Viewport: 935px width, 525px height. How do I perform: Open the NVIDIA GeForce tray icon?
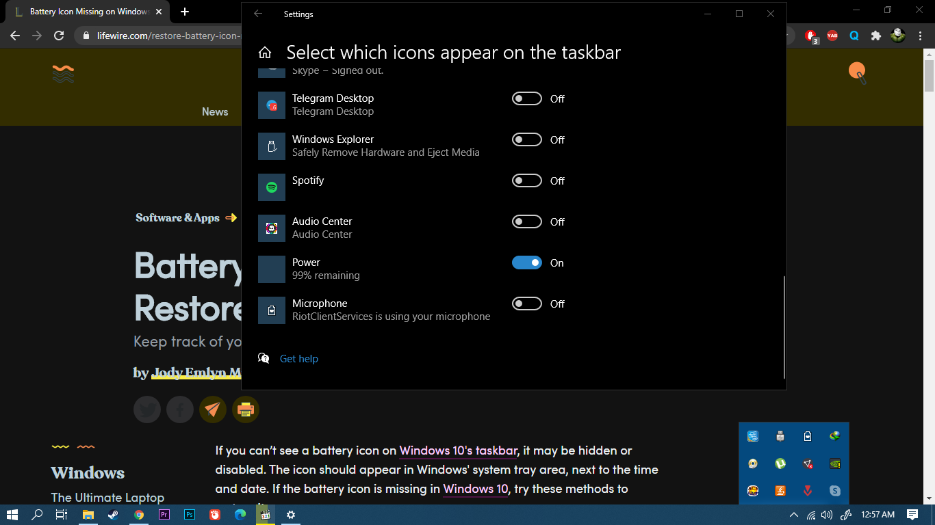coord(835,463)
